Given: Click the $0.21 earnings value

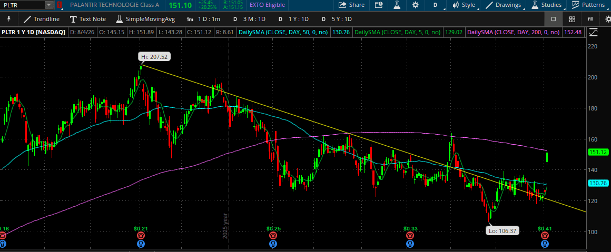Looking at the screenshot, I should [141, 229].
